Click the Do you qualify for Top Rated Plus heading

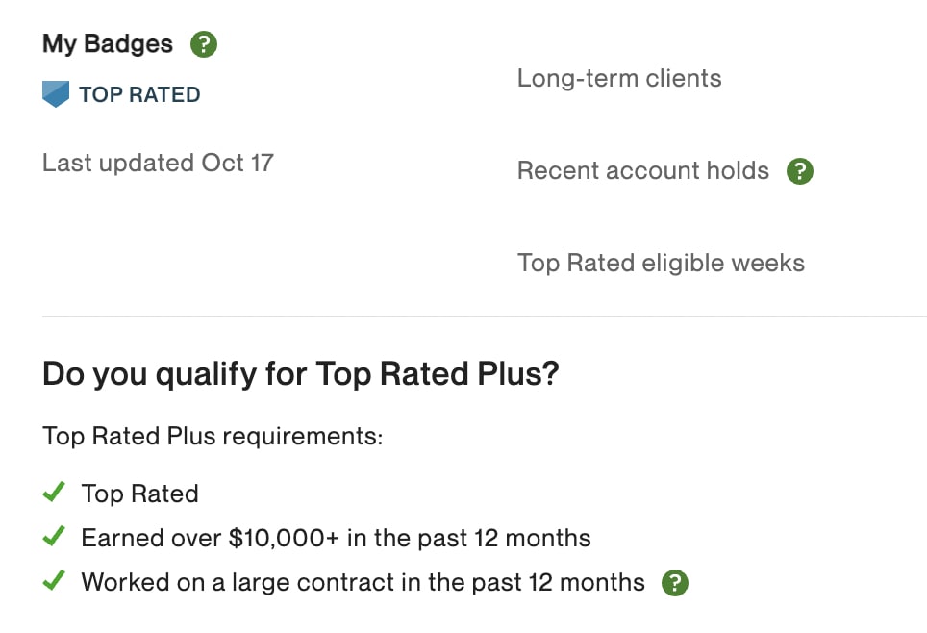point(301,374)
